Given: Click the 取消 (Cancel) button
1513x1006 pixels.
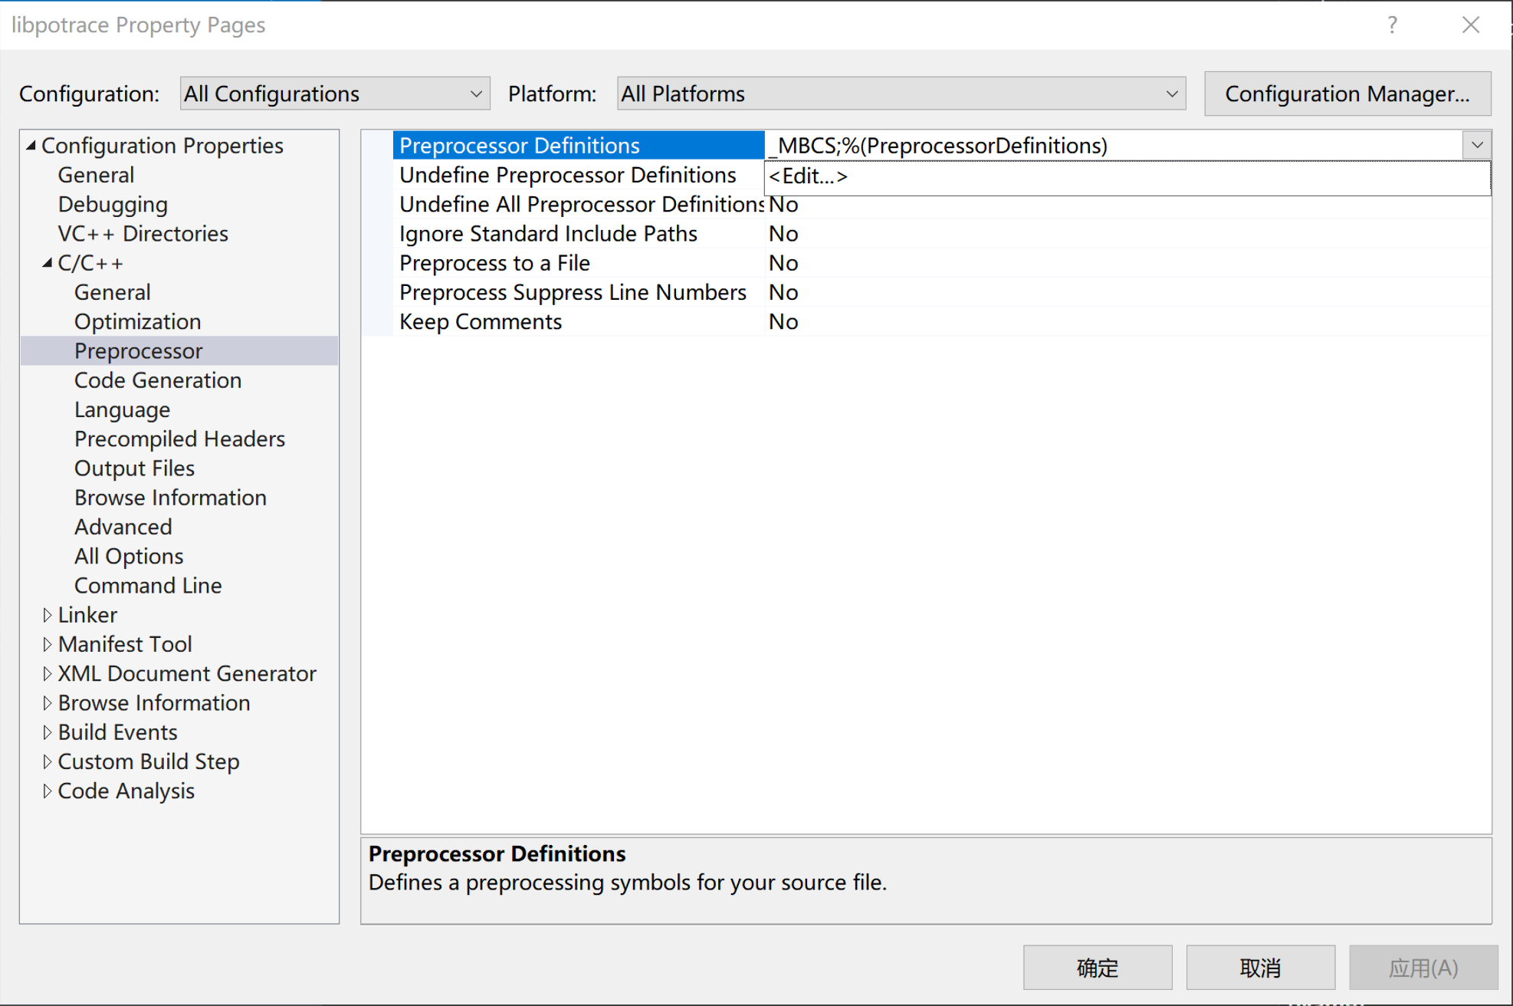Looking at the screenshot, I should tap(1260, 968).
